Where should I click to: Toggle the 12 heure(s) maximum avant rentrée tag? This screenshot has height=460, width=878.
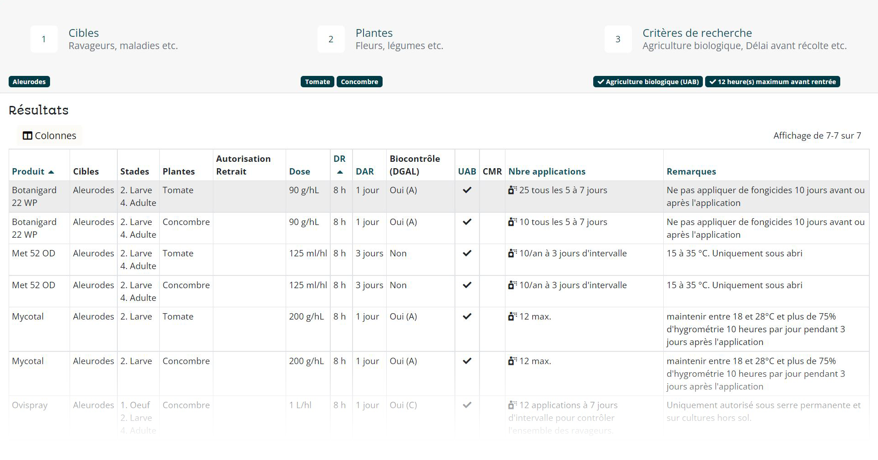point(772,82)
